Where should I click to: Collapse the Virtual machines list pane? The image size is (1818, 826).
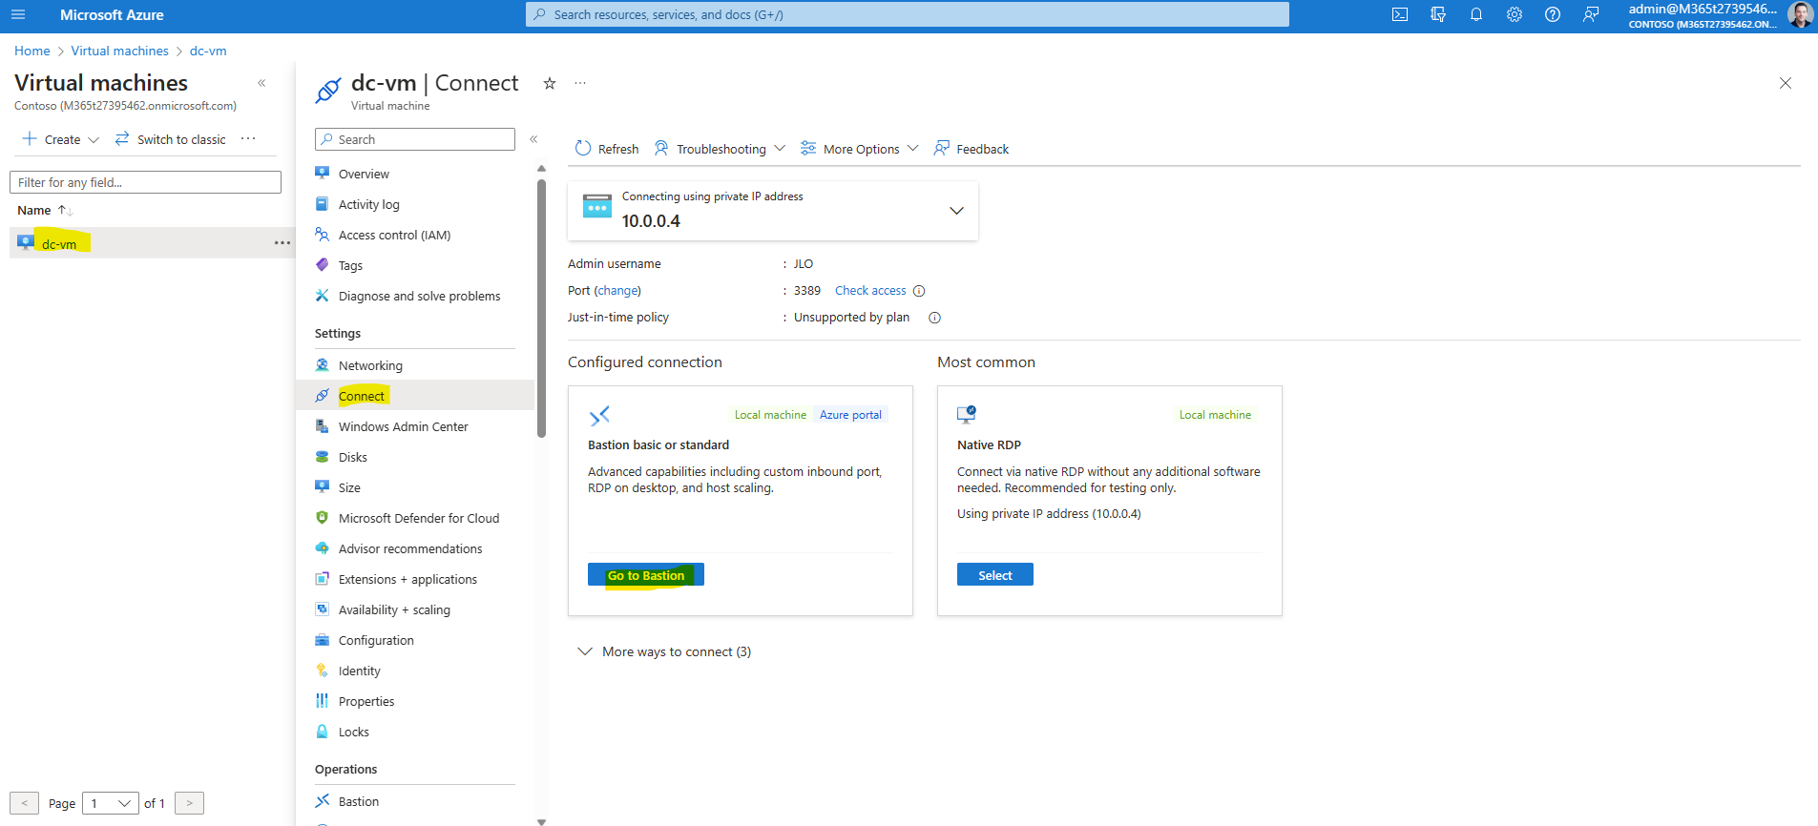(261, 83)
